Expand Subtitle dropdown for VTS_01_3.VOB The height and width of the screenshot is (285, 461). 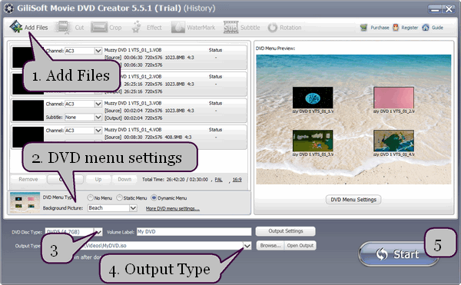point(98,117)
